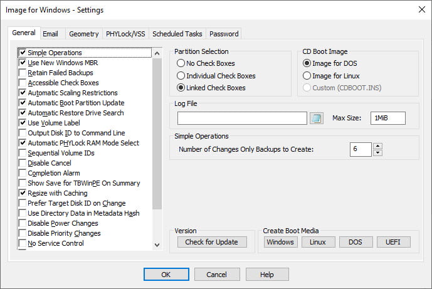Click the options list scrollbar thumb
The image size is (432, 289).
click(x=157, y=134)
